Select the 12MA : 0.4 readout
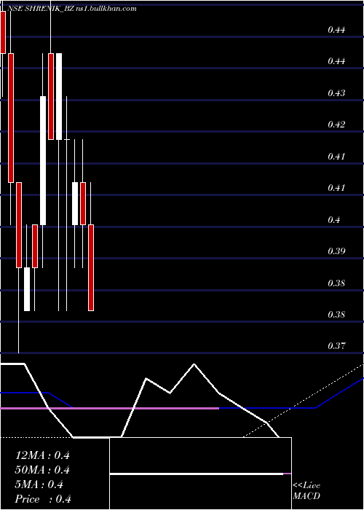This screenshot has width=364, height=510. (x=42, y=455)
